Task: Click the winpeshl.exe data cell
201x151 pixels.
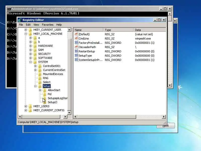Action: pyautogui.click(x=143, y=39)
